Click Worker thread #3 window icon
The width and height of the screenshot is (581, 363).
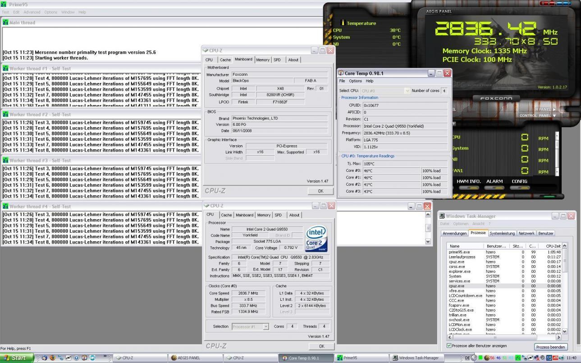tap(5, 160)
